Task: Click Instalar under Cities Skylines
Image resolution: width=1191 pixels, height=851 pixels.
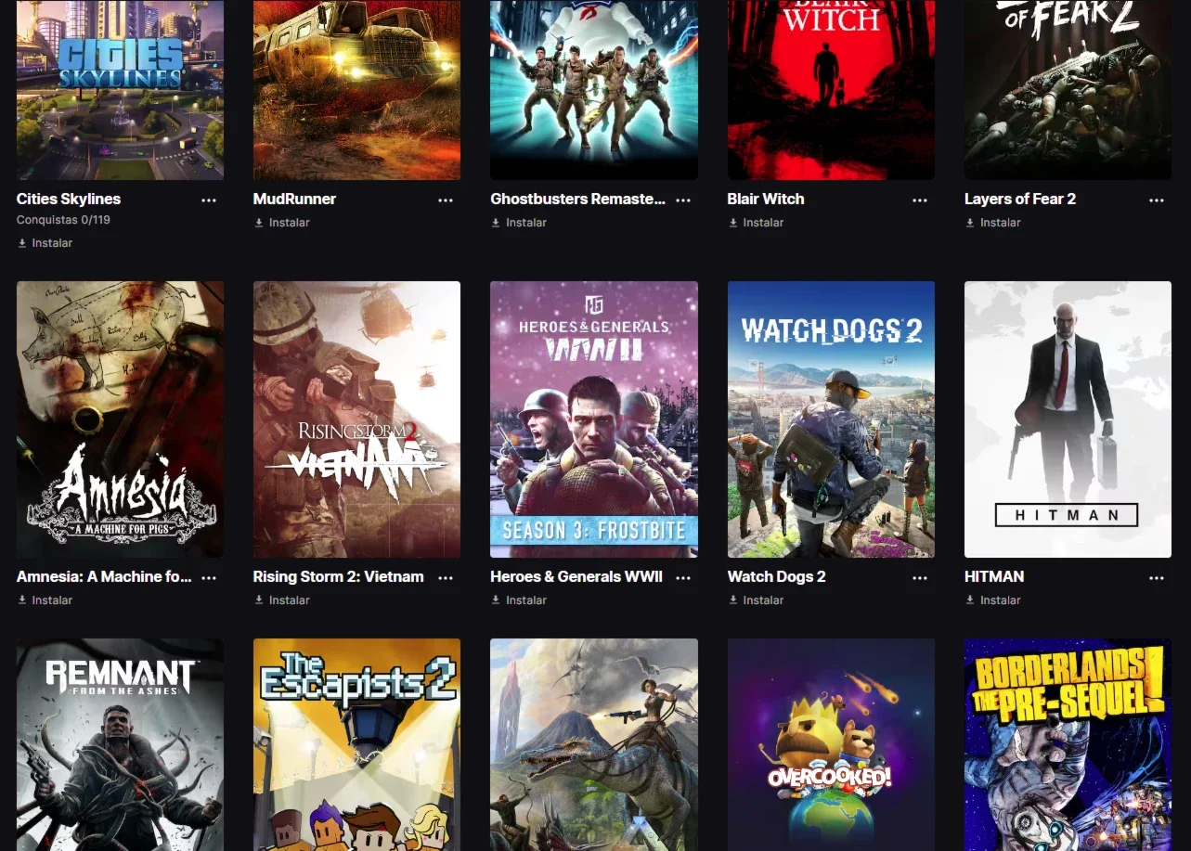Action: [x=45, y=243]
